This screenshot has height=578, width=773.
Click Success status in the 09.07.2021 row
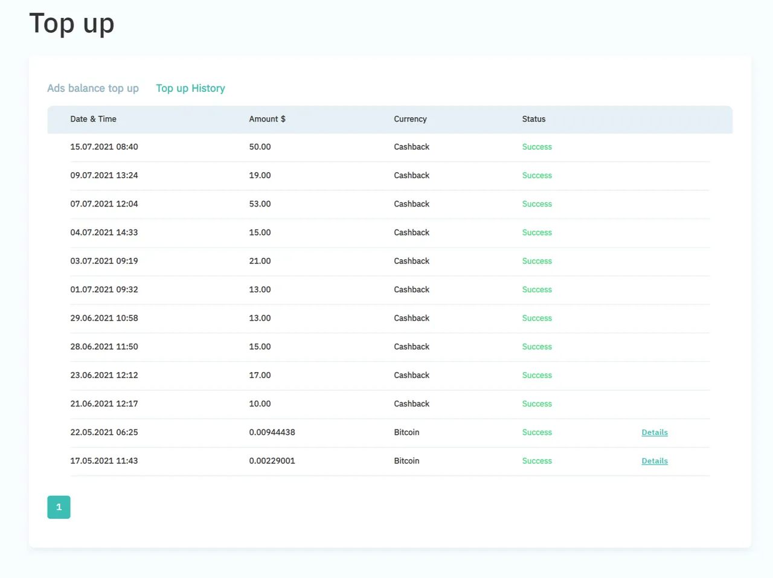coord(537,175)
